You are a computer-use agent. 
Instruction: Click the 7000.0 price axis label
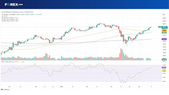164,53
